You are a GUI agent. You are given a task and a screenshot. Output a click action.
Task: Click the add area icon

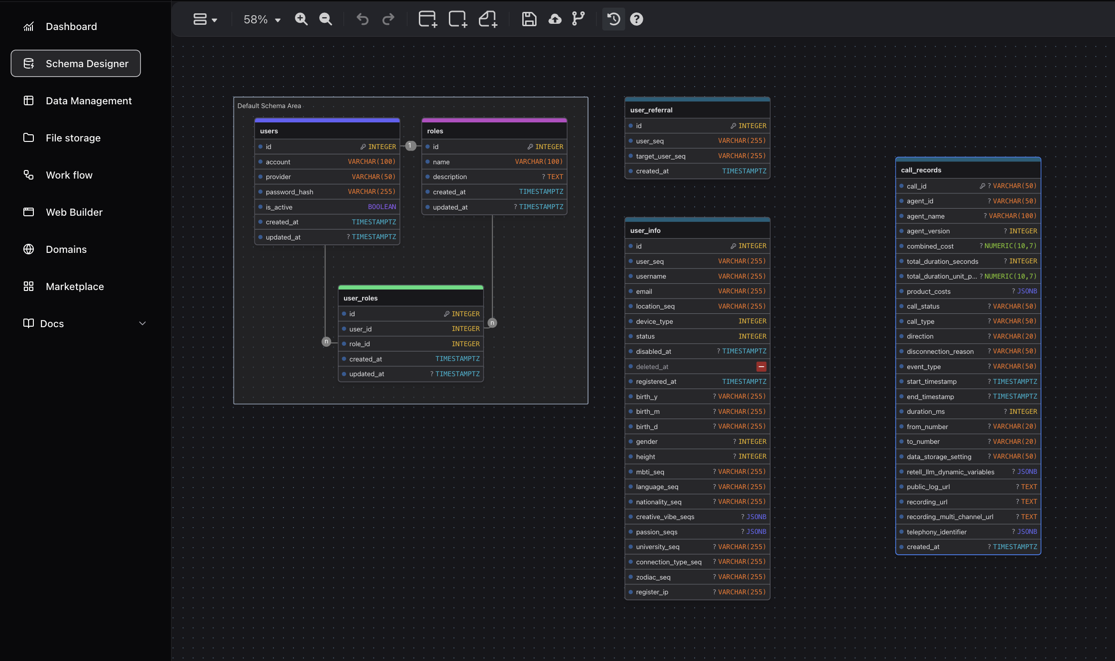coord(457,19)
